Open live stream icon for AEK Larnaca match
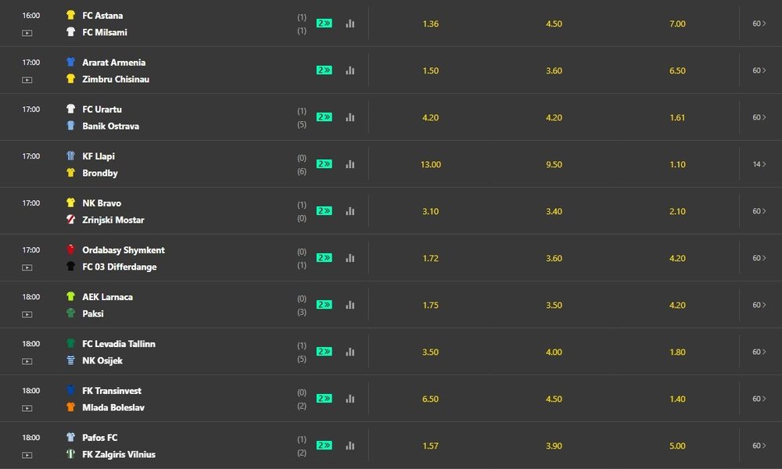This screenshot has width=782, height=469. click(x=27, y=314)
